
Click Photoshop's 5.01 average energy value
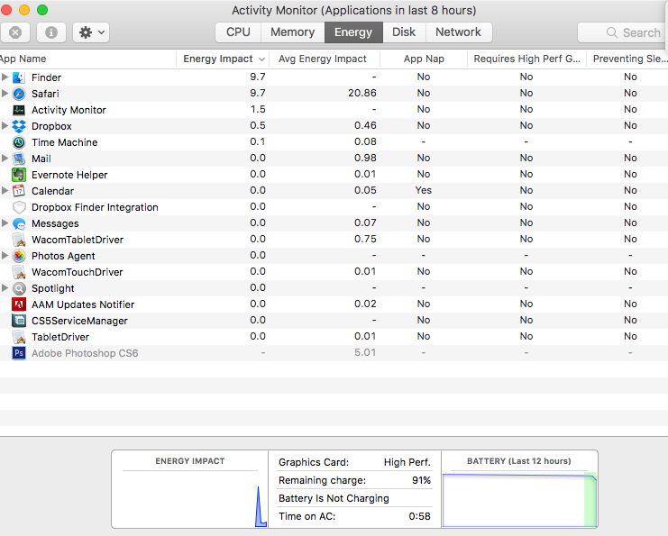click(x=365, y=352)
